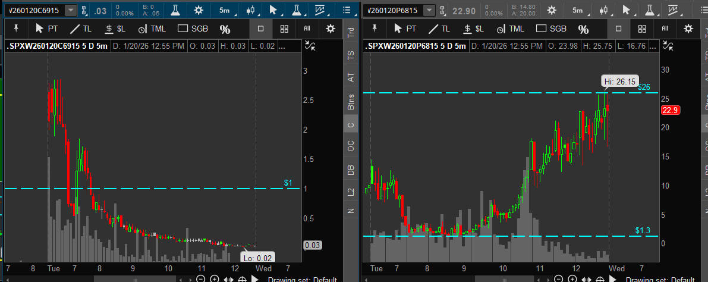This screenshot has height=282, width=708.
Task: Select the $L price level tool on left chart
Action: 116,29
